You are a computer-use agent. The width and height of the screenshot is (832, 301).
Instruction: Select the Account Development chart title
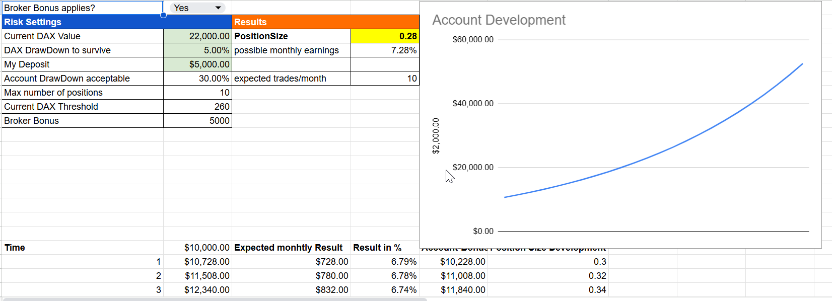499,20
